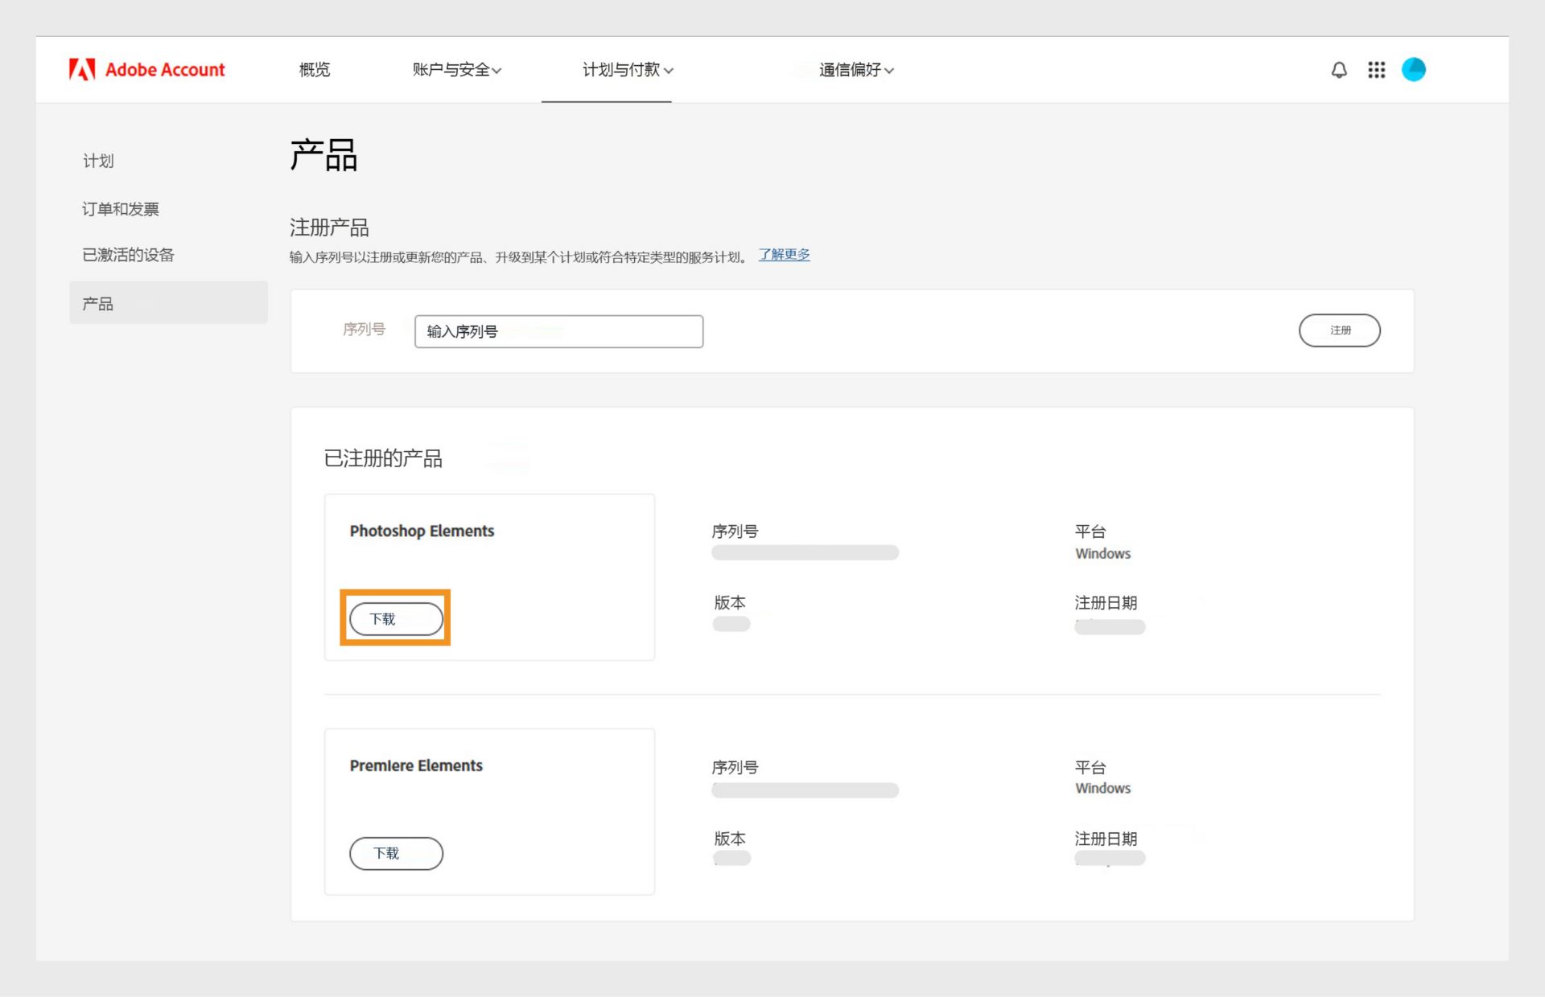Viewport: 1545px width, 997px height.
Task: Click the Adobe Account title text
Action: [165, 70]
